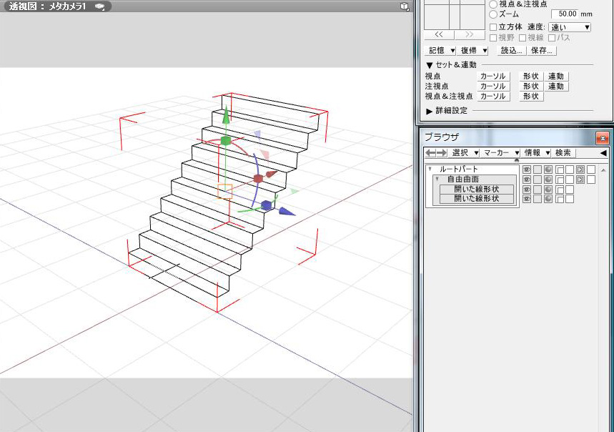Select the ズーム radio button

pos(493,14)
